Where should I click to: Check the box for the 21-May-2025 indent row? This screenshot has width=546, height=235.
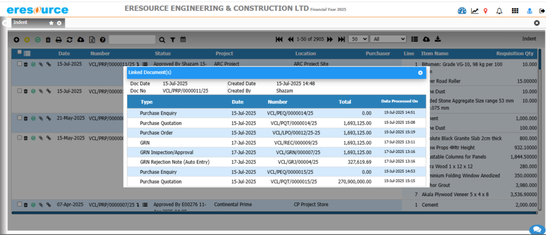(x=20, y=118)
